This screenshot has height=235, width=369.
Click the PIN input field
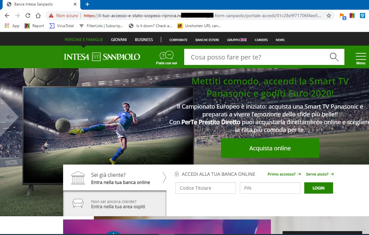270,188
